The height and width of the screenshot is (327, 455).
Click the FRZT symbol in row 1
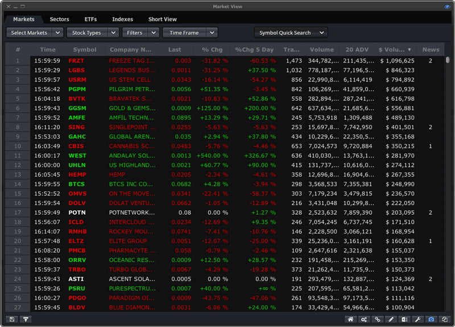(76, 60)
